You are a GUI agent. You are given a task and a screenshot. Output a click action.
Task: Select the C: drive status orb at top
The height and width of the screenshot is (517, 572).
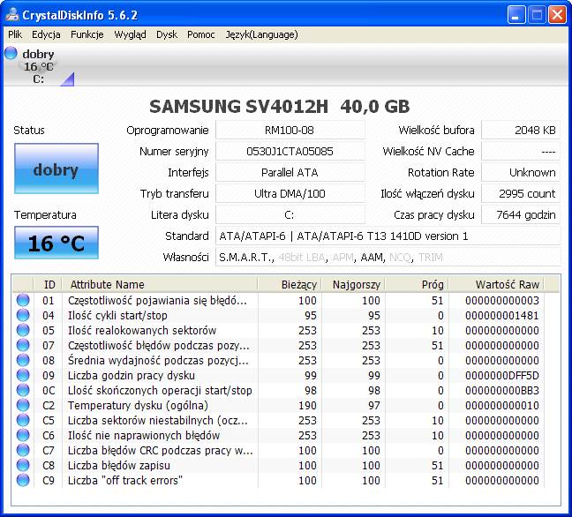(x=11, y=53)
